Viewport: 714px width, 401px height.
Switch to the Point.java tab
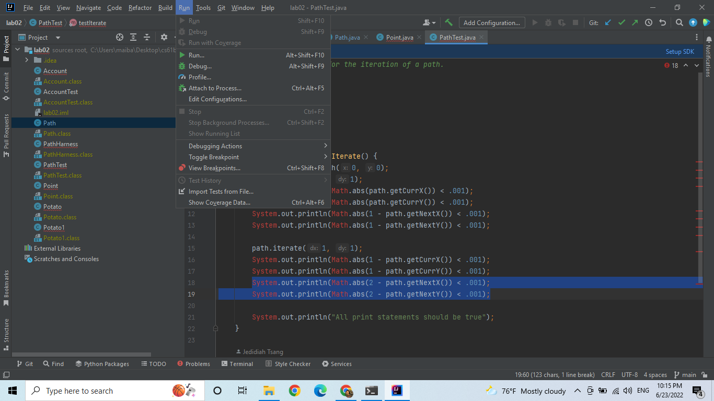(x=399, y=38)
